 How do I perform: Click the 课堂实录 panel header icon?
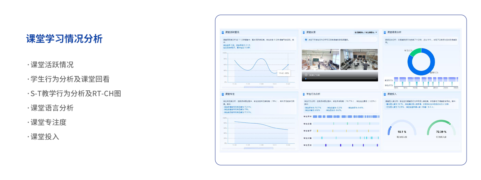304,32
